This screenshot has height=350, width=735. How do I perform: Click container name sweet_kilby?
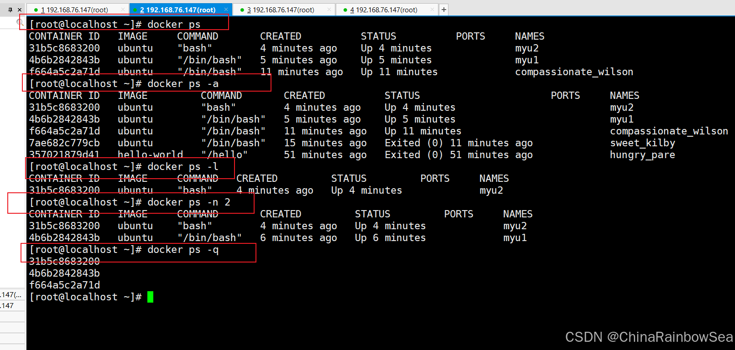[x=642, y=143]
